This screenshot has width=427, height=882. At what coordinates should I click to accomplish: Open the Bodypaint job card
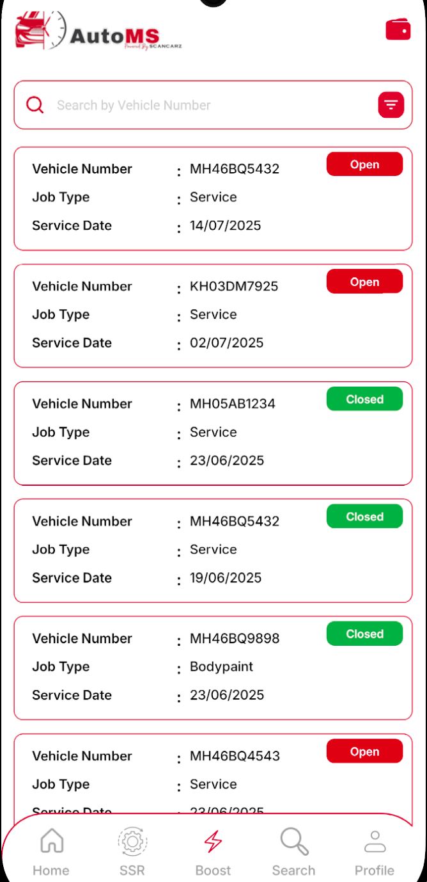213,668
